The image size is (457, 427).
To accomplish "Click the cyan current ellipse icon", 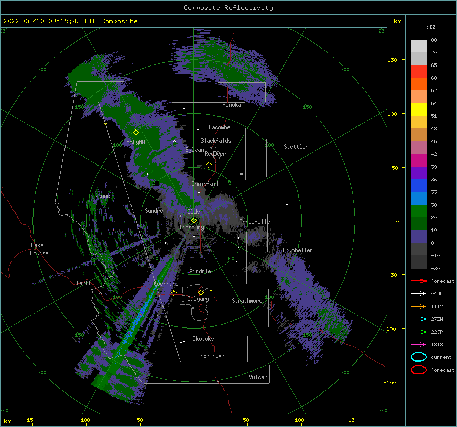I will click(418, 357).
